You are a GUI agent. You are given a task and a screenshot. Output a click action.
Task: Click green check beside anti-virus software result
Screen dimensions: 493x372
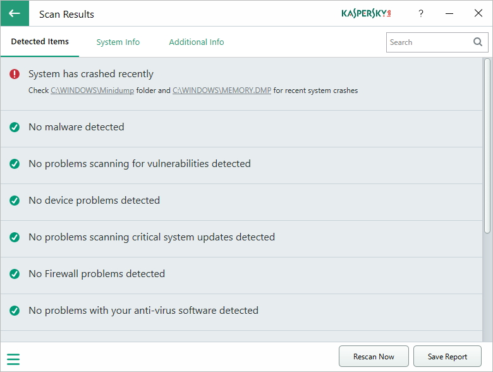pos(15,311)
